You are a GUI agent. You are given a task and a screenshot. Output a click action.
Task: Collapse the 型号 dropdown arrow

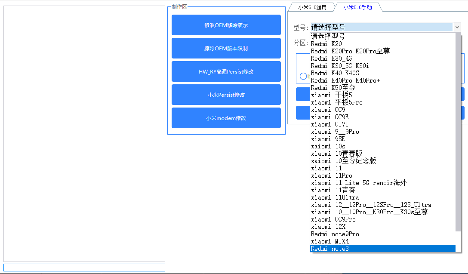point(457,27)
